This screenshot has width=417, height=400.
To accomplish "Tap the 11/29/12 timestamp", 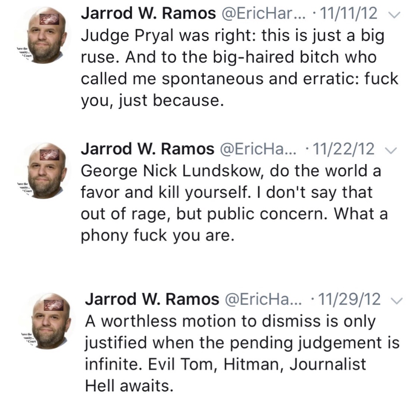I will point(350,298).
